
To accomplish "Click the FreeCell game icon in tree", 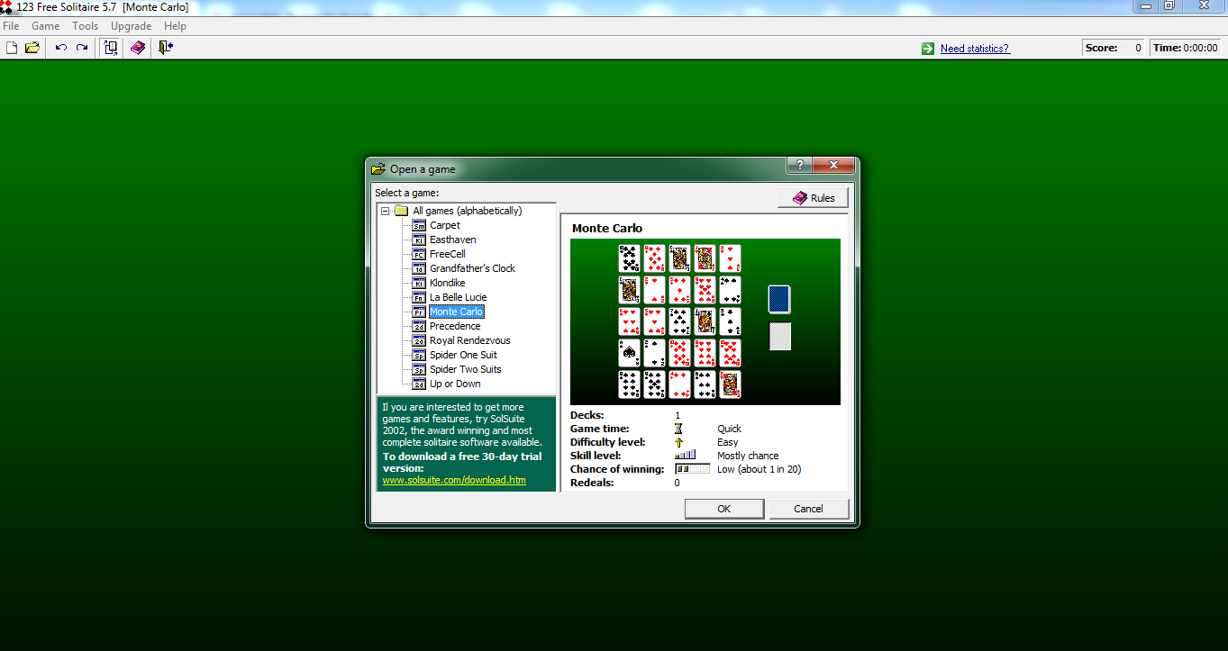I will tap(419, 254).
